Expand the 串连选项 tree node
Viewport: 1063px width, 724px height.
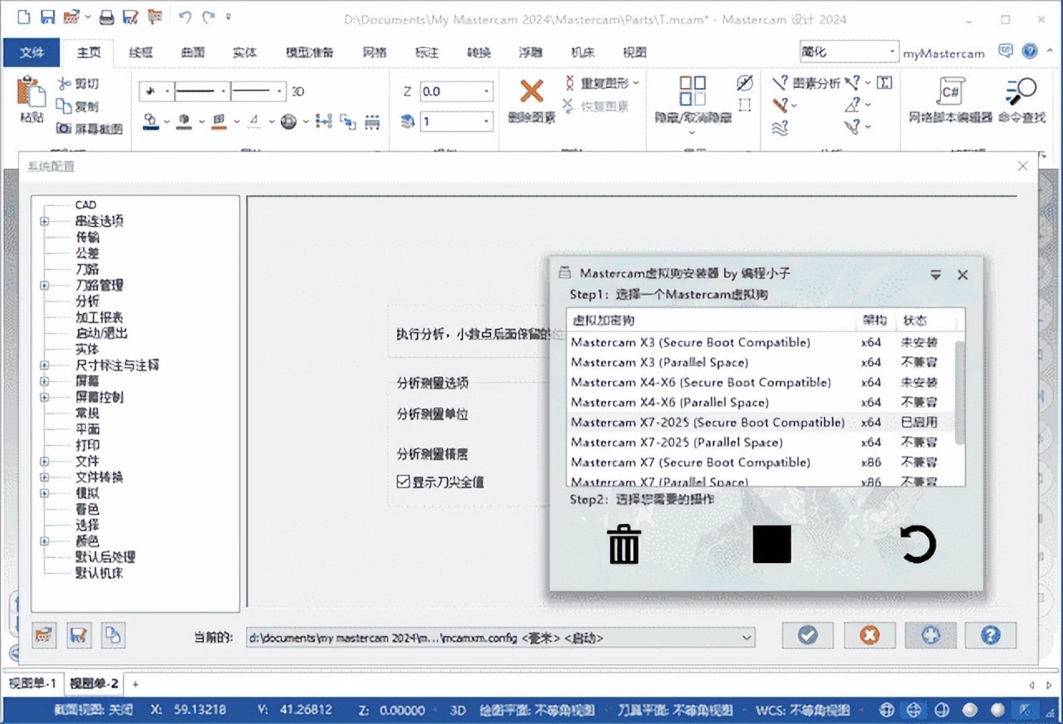pos(44,221)
